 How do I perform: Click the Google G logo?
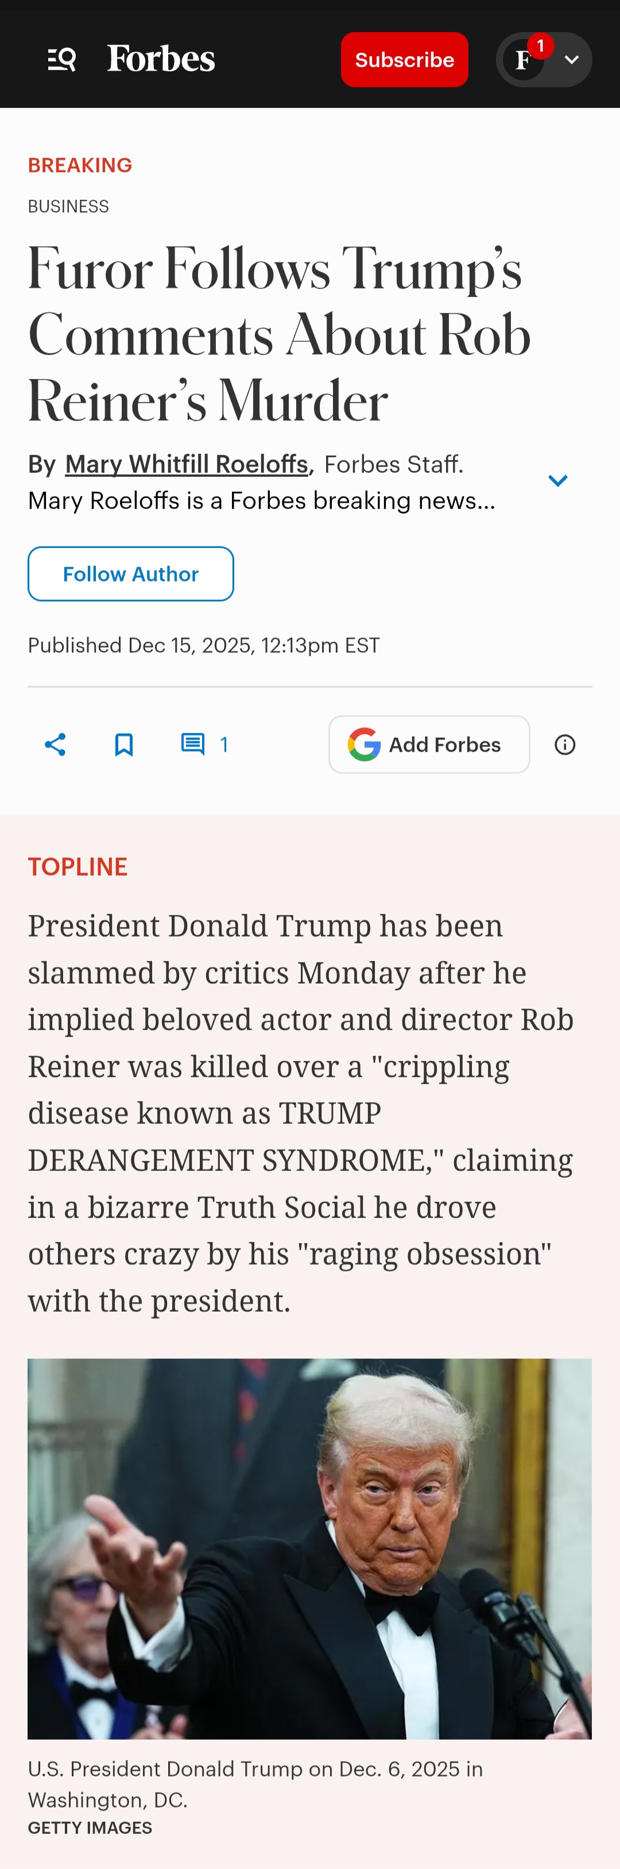(364, 745)
